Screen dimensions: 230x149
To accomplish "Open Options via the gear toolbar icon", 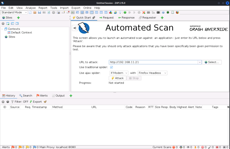I will (x=54, y=13).
